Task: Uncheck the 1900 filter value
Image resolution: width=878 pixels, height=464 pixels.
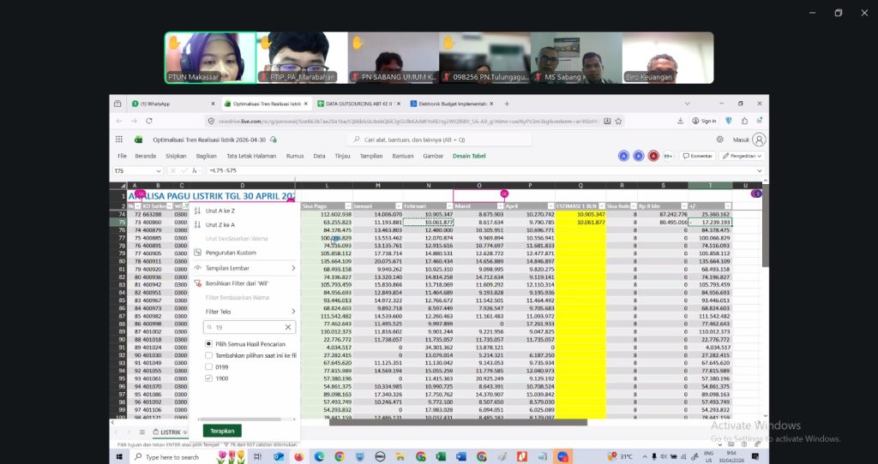Action: [x=209, y=378]
